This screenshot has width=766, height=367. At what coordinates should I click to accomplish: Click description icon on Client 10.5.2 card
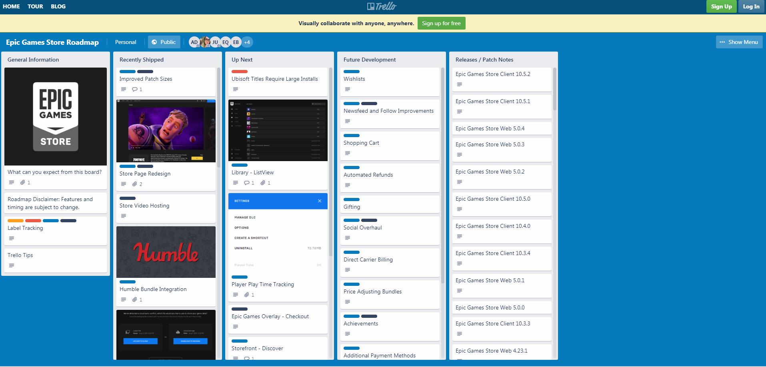[460, 84]
